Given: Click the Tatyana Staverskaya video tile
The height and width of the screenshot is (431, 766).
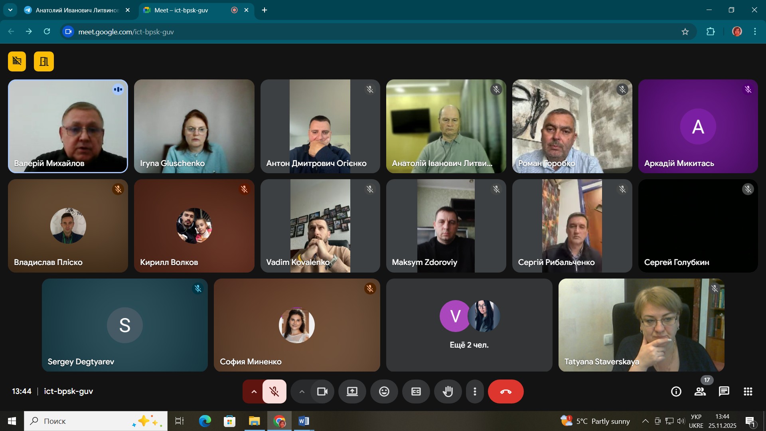Looking at the screenshot, I should (641, 325).
